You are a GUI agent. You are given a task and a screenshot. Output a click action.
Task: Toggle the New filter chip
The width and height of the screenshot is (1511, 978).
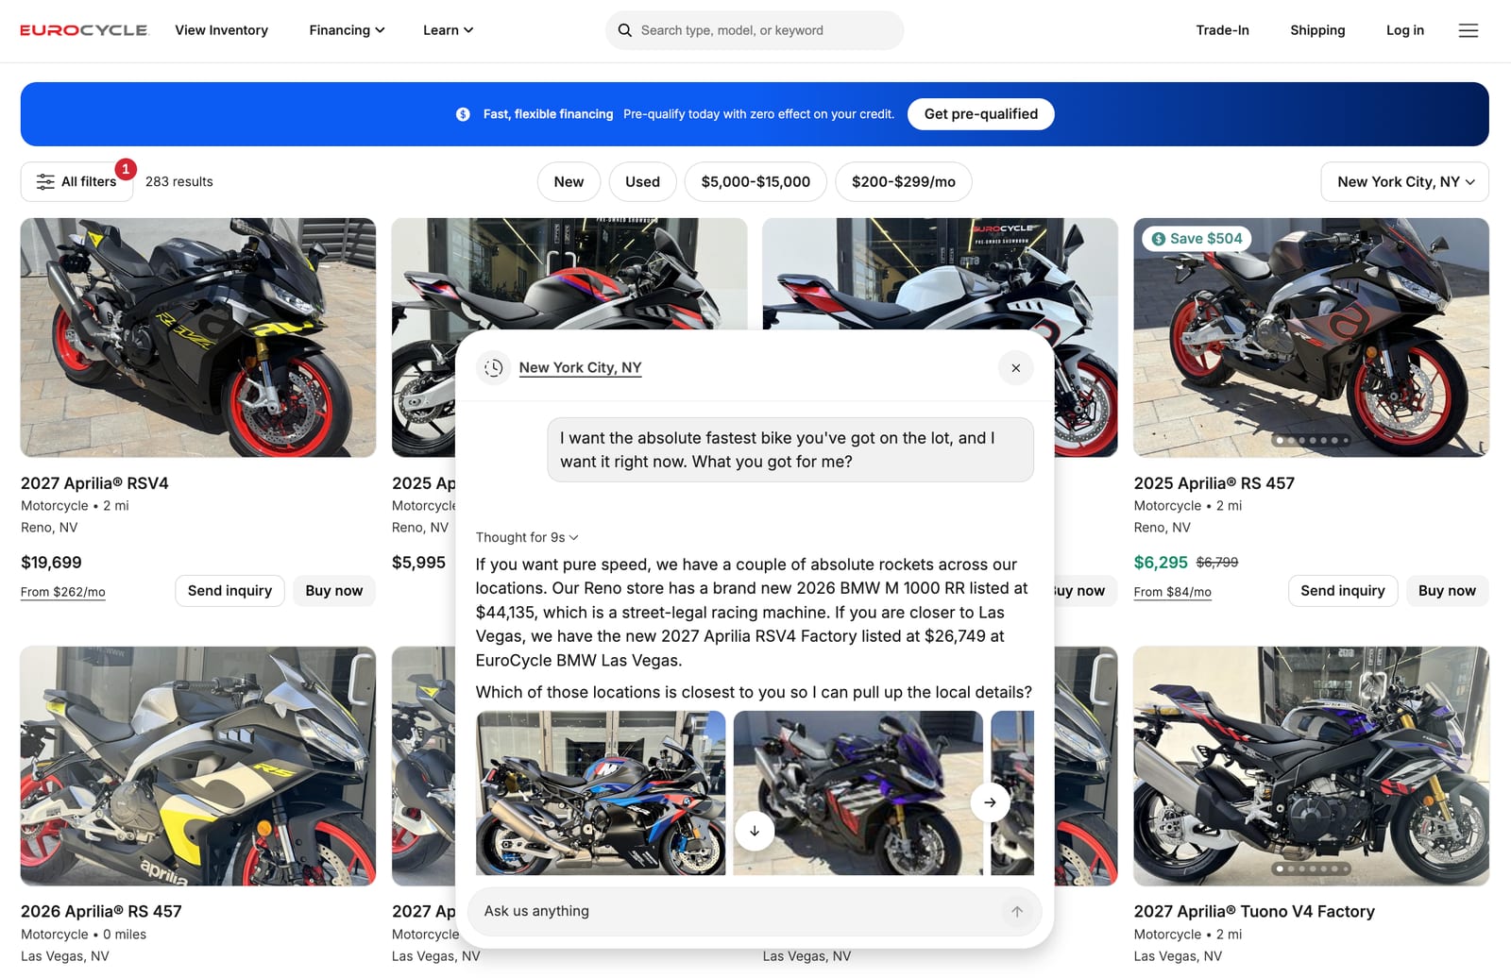point(569,182)
